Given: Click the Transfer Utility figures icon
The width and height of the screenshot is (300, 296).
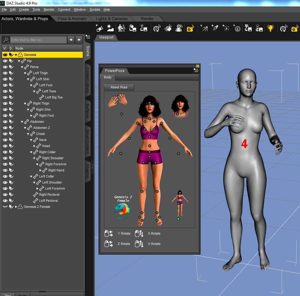Looking at the screenshot, I should point(122,28).
